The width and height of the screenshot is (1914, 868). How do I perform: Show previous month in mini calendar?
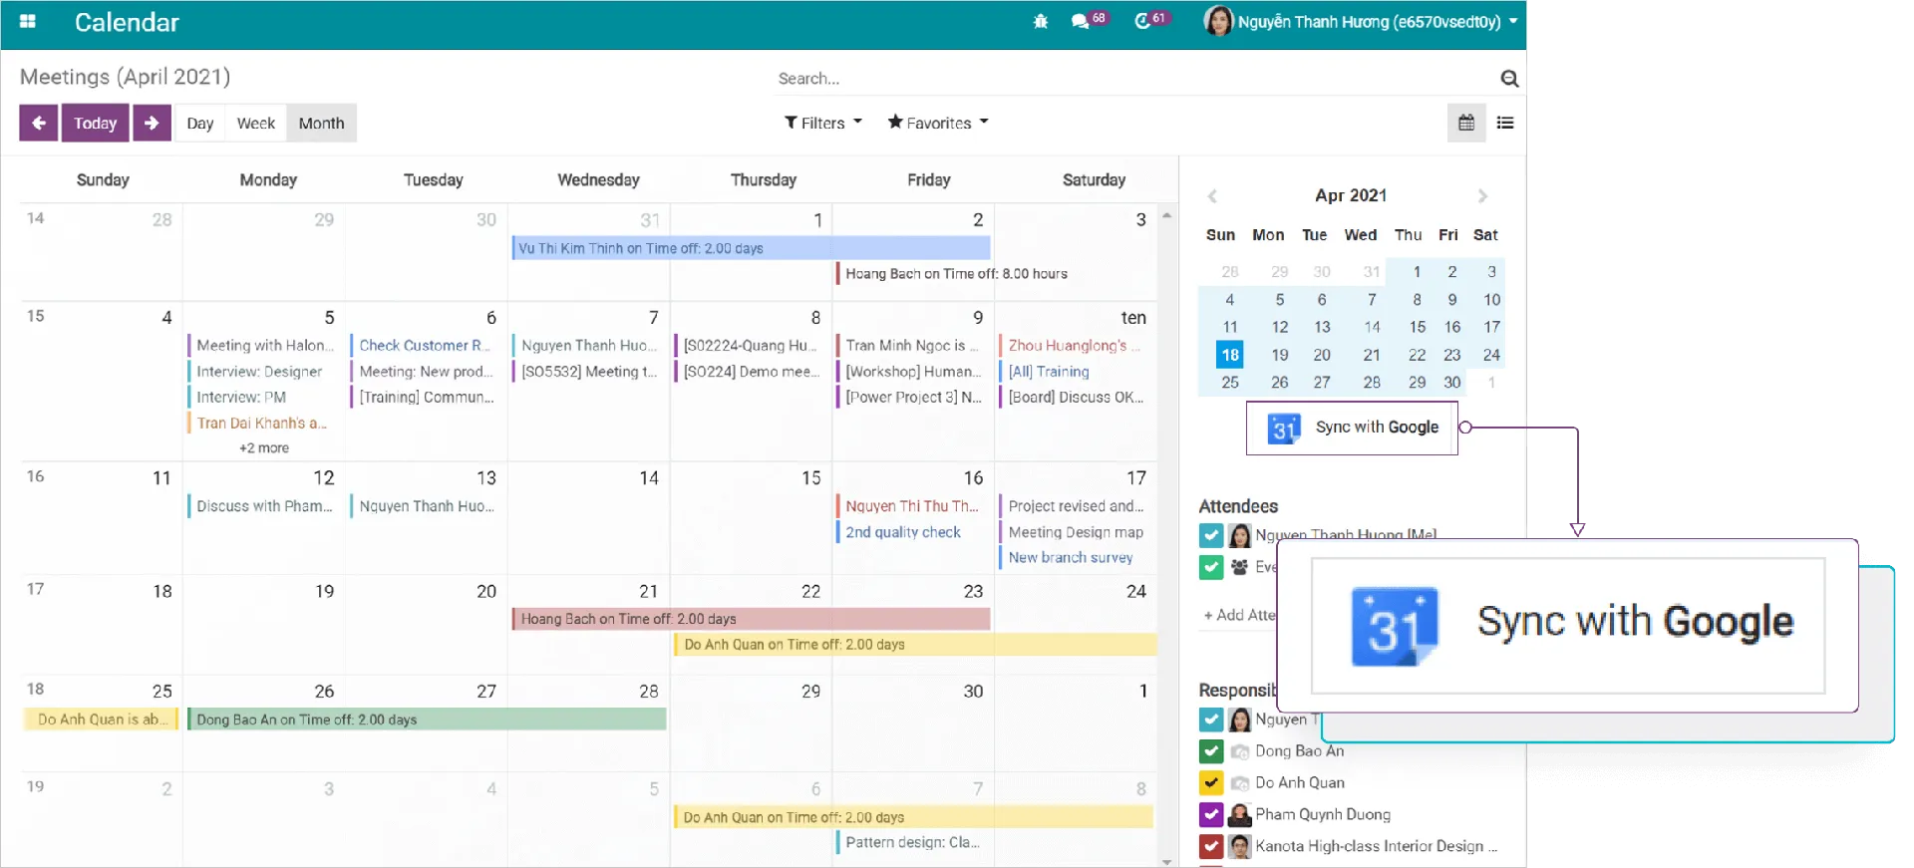(x=1212, y=196)
